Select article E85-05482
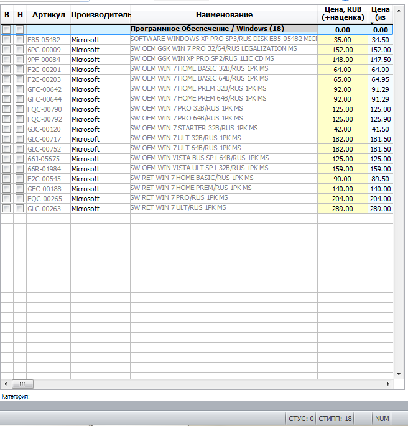The image size is (408, 426). (44, 40)
